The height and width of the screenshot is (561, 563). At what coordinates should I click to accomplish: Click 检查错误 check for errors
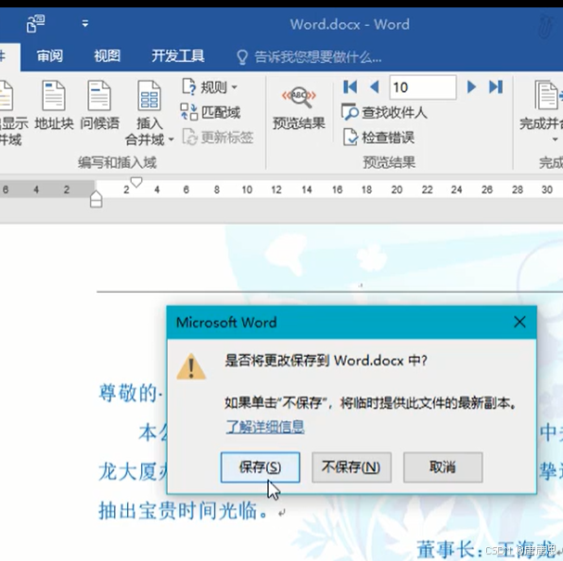pos(378,137)
